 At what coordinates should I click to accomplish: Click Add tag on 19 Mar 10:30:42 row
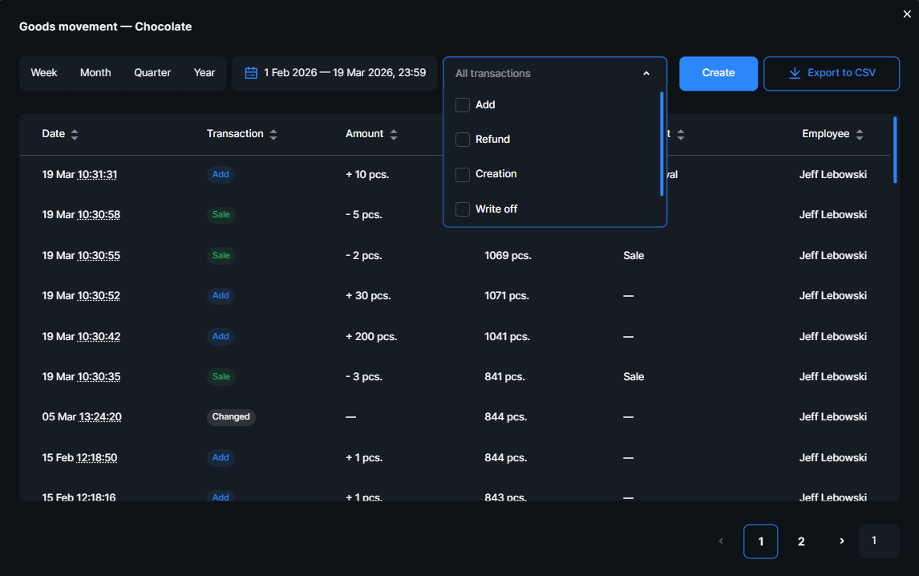[x=221, y=337]
